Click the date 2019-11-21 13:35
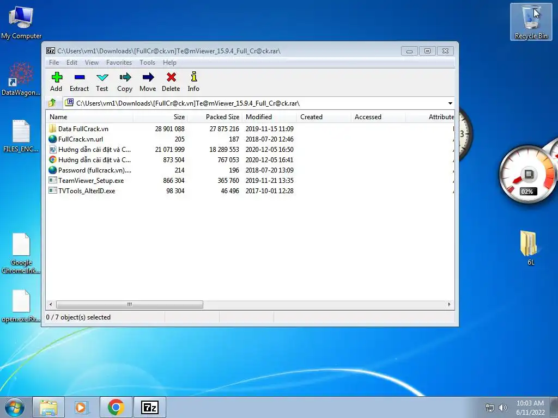558x418 pixels. (x=269, y=180)
